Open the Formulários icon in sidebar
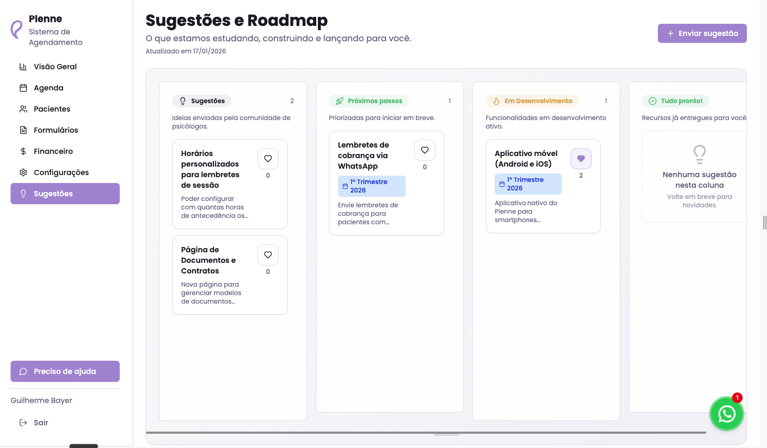The width and height of the screenshot is (767, 448). 23,130
